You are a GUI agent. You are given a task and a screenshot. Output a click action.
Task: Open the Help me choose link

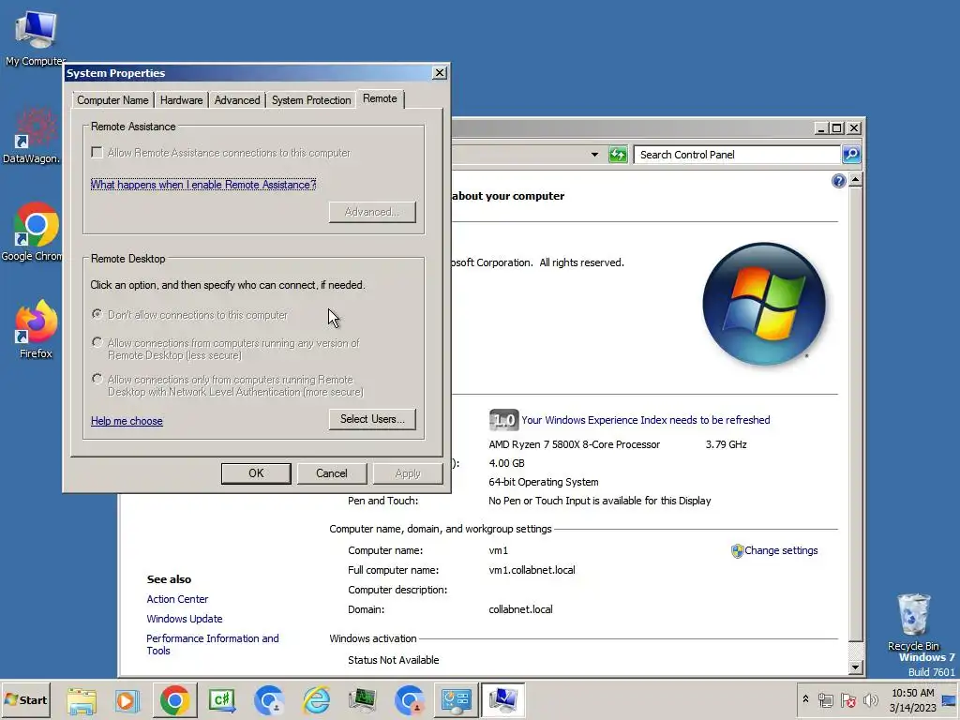[127, 421]
